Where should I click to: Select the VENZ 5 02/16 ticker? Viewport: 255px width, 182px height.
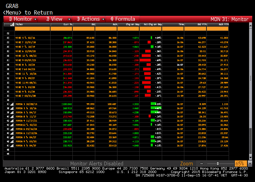(25, 38)
